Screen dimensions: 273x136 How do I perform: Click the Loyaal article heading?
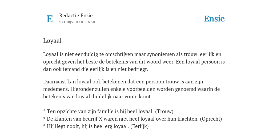pyautogui.click(x=52, y=41)
